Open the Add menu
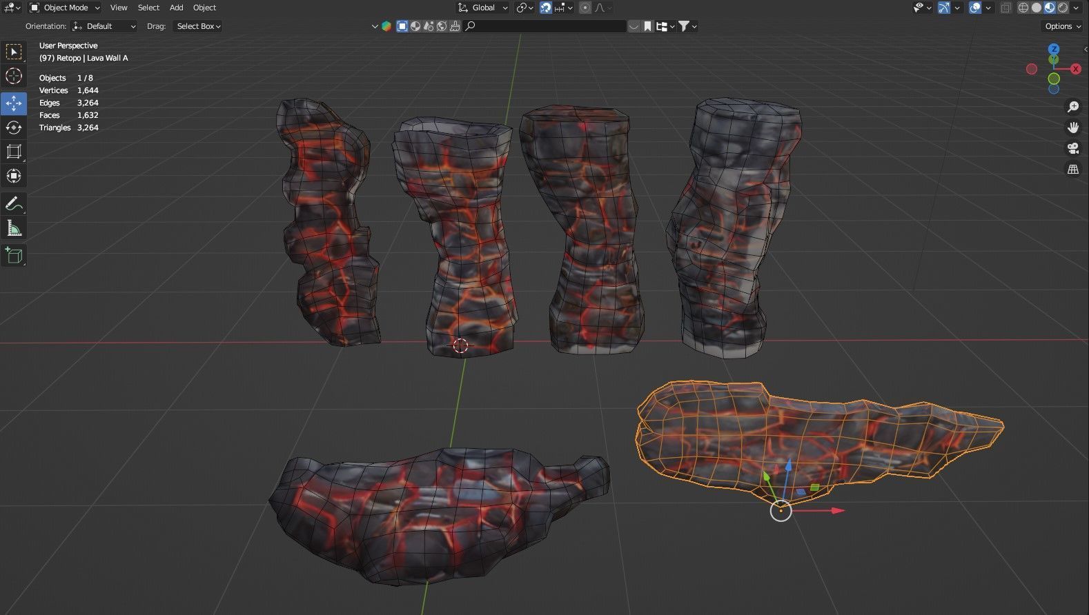Image resolution: width=1089 pixels, height=615 pixels. click(177, 8)
